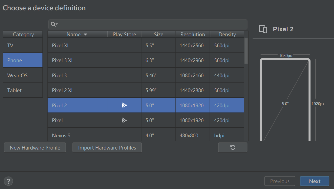
Task: Select the Wear OS category
Action: click(23, 75)
